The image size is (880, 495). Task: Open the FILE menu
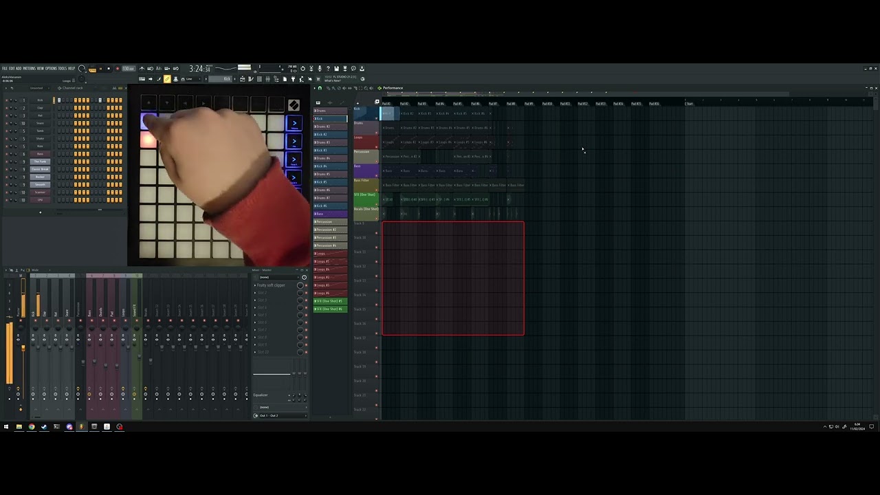coord(4,69)
